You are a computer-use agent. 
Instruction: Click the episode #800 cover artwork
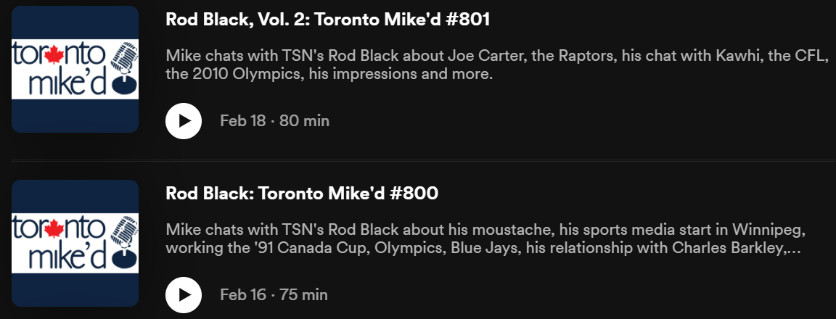75,243
